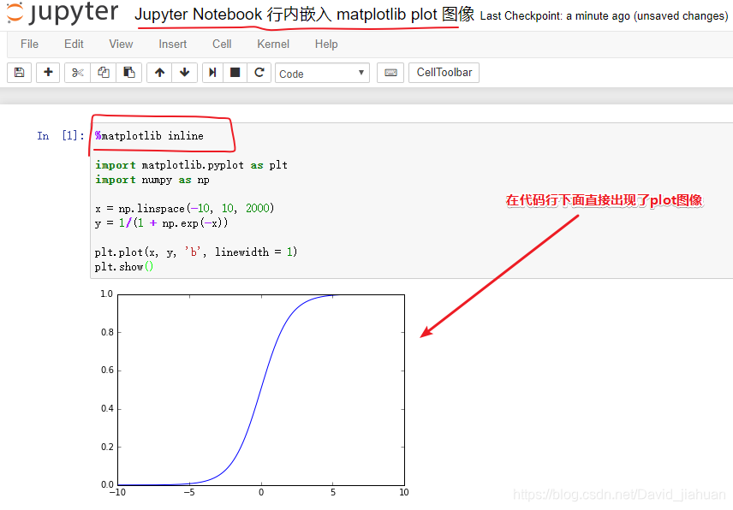The height and width of the screenshot is (510, 733).
Task: Open the File menu
Action: (x=29, y=44)
